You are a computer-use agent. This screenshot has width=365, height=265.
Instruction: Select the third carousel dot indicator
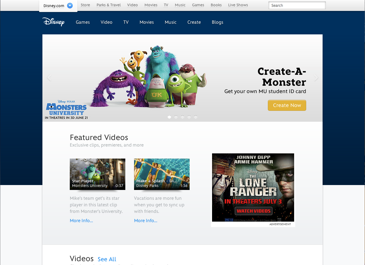coord(182,117)
